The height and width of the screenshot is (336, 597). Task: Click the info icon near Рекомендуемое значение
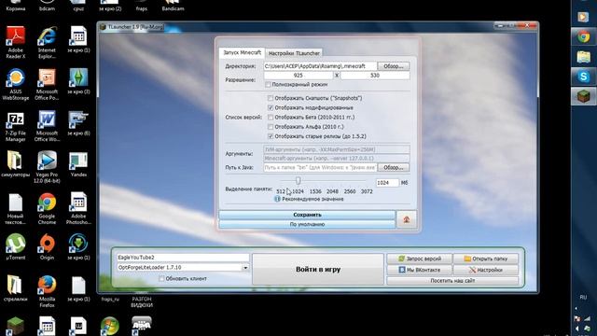pos(277,199)
